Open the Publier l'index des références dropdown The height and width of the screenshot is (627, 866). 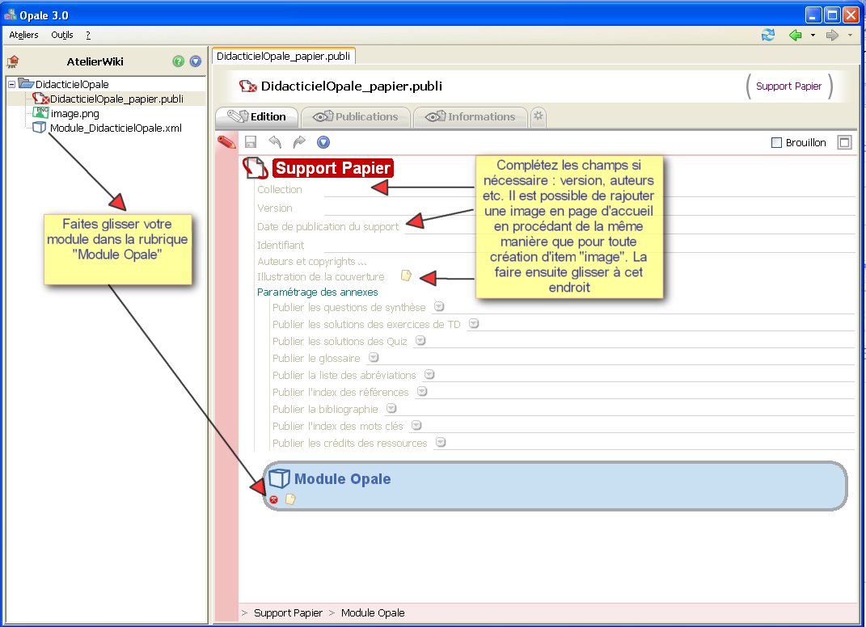422,391
